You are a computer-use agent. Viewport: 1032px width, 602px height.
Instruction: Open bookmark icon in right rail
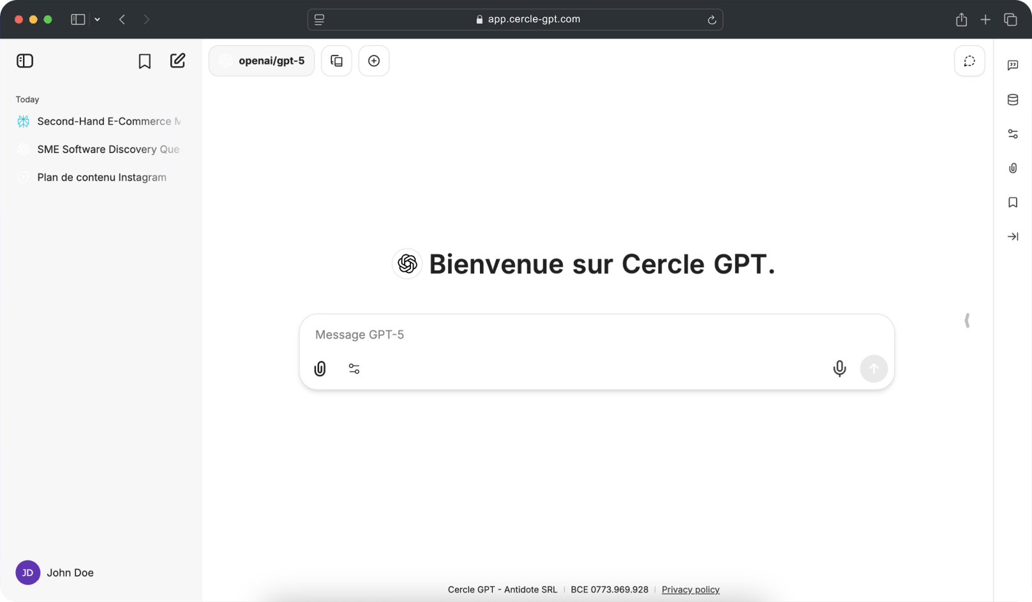(x=1013, y=202)
